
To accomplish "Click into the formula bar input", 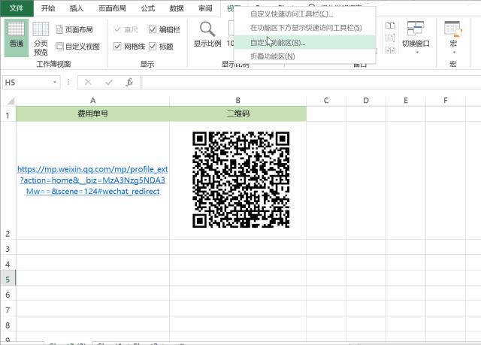I will point(311,82).
